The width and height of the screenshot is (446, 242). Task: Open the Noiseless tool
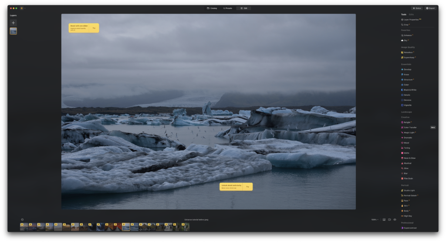408,52
